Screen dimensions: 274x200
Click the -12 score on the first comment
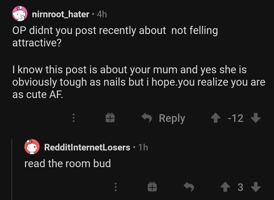click(x=236, y=118)
